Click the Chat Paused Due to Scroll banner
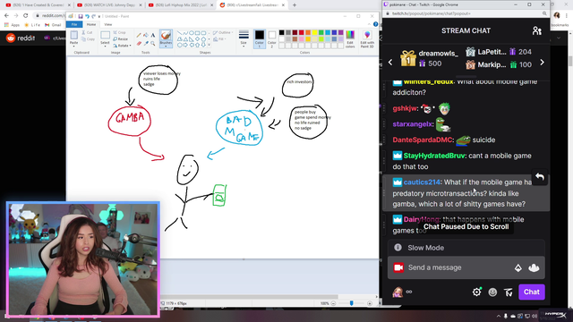Viewport: 573px width, 322px height. tap(466, 226)
